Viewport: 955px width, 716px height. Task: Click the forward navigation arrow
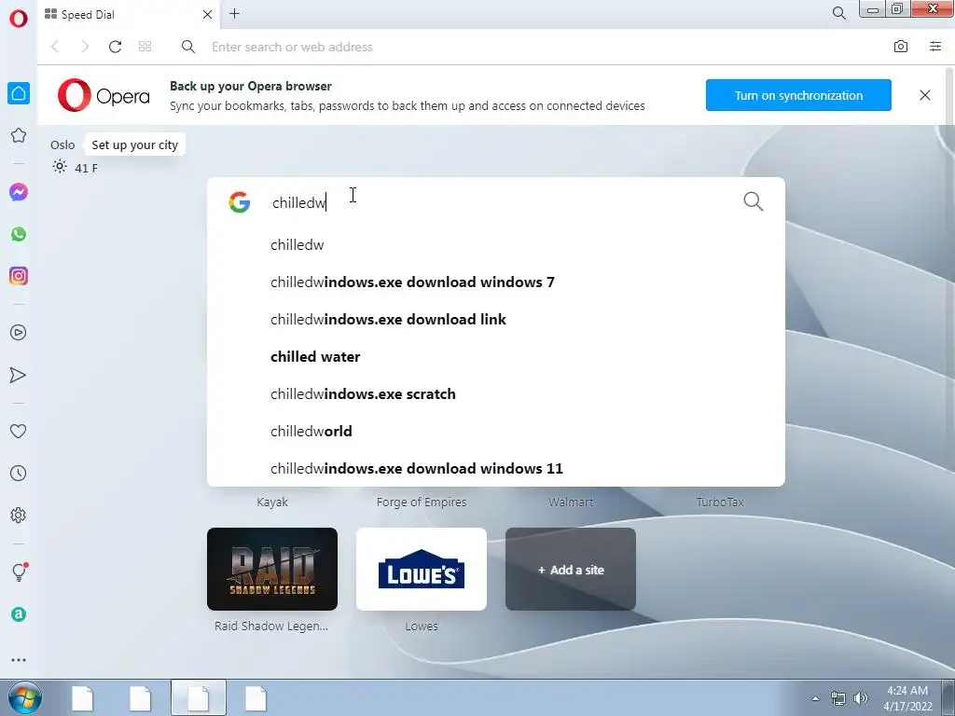pyautogui.click(x=85, y=47)
